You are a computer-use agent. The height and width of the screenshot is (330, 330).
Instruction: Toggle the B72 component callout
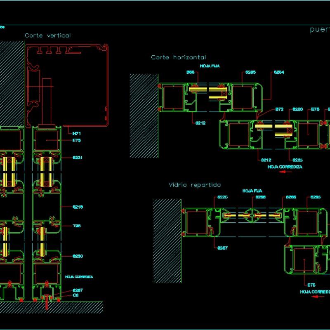[x=279, y=109]
